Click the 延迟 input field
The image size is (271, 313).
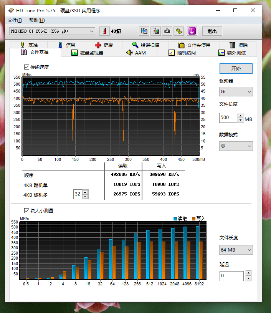[231, 276]
